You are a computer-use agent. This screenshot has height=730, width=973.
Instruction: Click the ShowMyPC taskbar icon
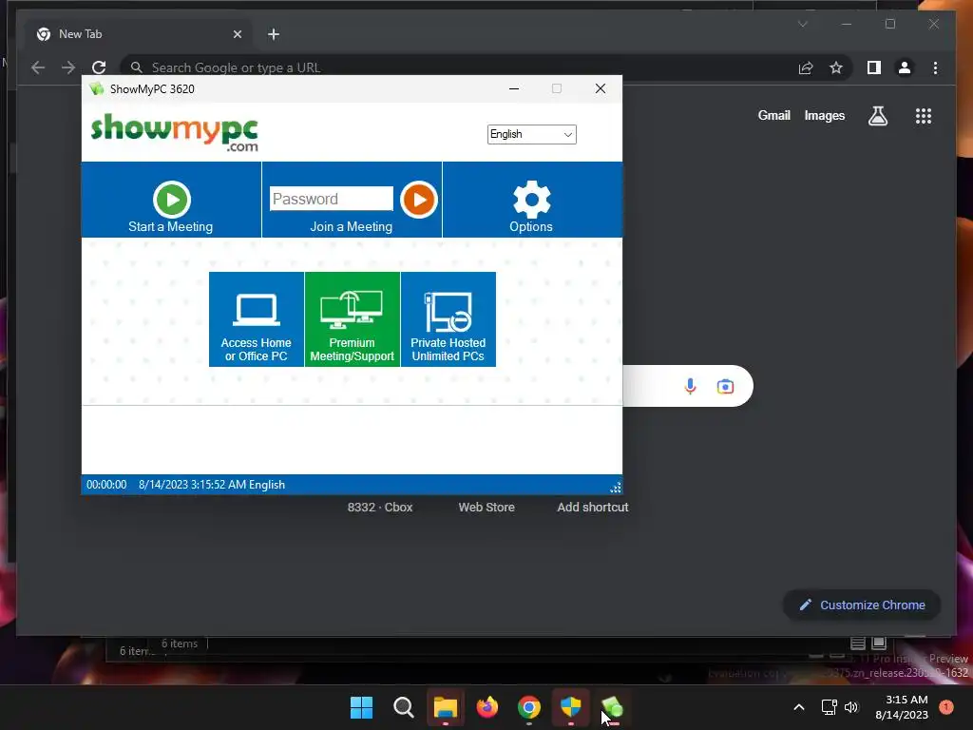[613, 707]
